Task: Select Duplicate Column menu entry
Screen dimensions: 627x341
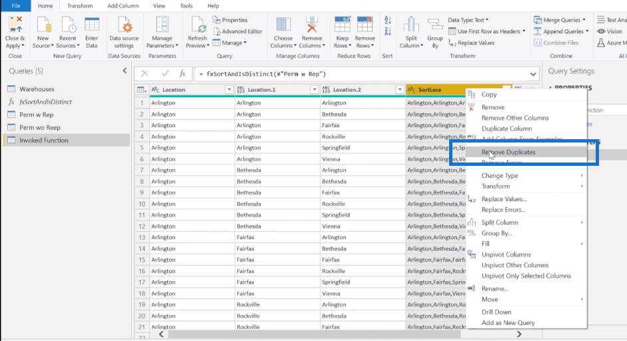Action: 506,129
